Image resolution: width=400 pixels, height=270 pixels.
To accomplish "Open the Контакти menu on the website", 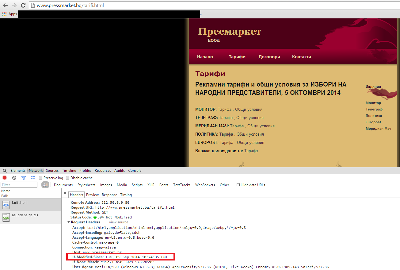I will [301, 57].
